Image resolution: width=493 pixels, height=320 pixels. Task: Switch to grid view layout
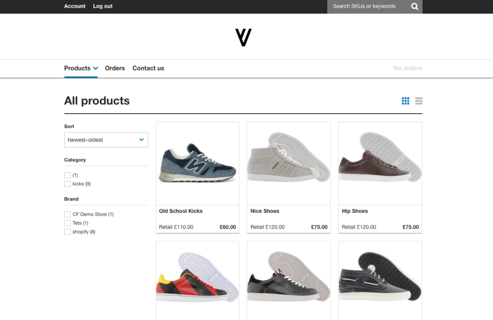(x=405, y=101)
